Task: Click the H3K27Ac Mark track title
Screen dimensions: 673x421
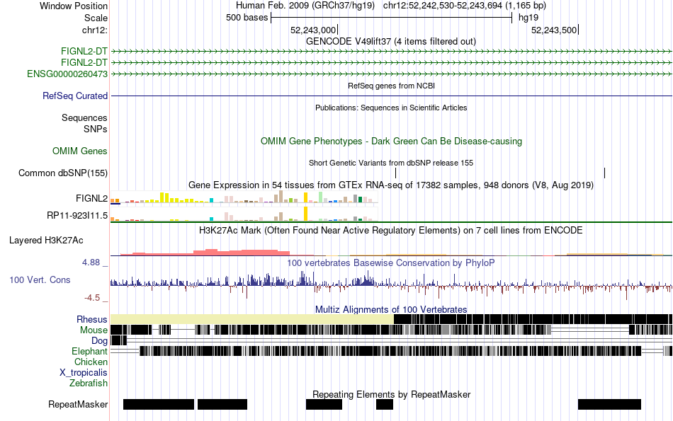Action: pyautogui.click(x=391, y=230)
